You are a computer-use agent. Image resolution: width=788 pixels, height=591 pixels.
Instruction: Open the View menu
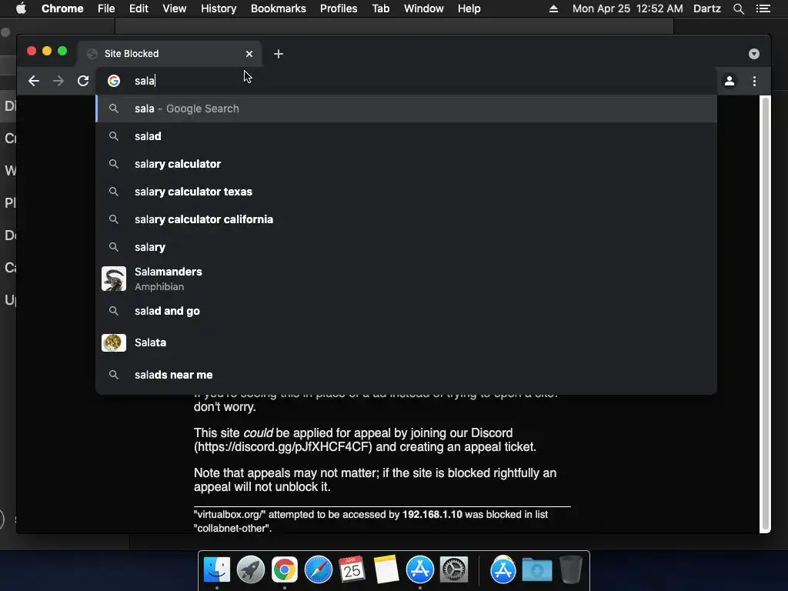click(175, 8)
